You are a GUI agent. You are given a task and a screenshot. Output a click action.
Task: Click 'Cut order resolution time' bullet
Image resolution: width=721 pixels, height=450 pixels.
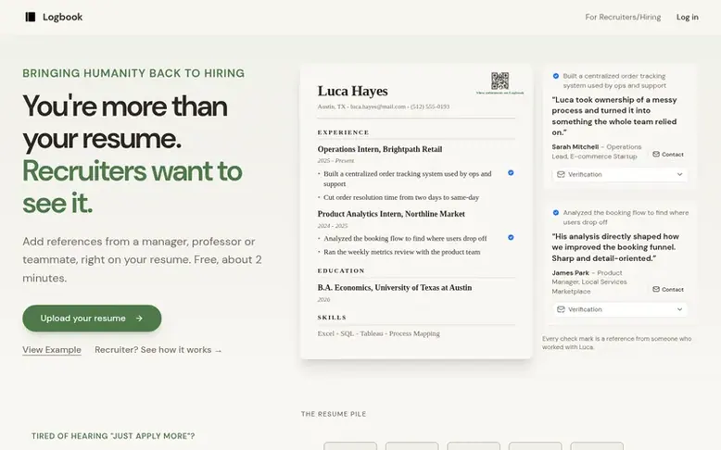coord(401,197)
